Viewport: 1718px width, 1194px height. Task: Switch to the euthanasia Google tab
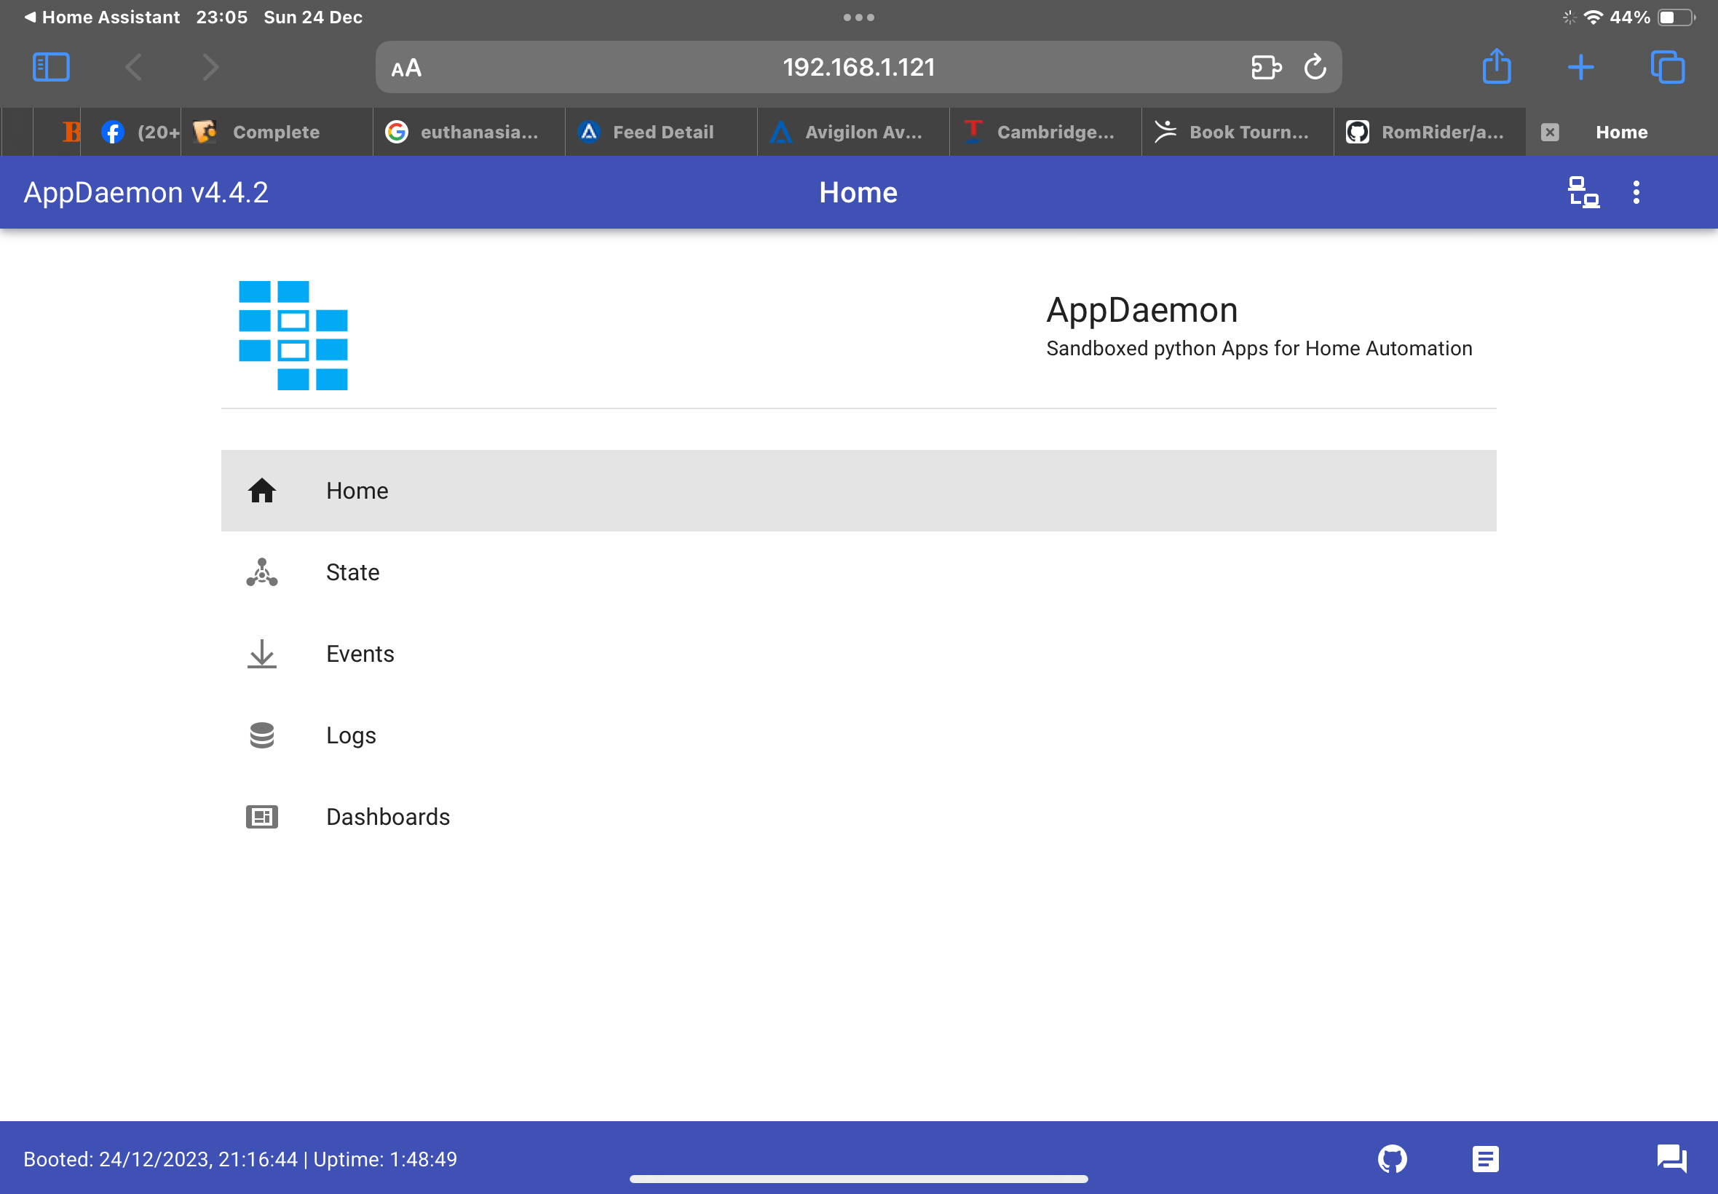(469, 132)
